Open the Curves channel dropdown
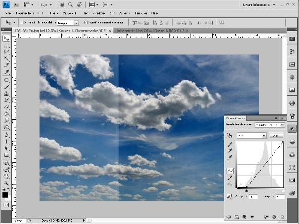Viewport: 299px width, 224px height. pyautogui.click(x=252, y=135)
